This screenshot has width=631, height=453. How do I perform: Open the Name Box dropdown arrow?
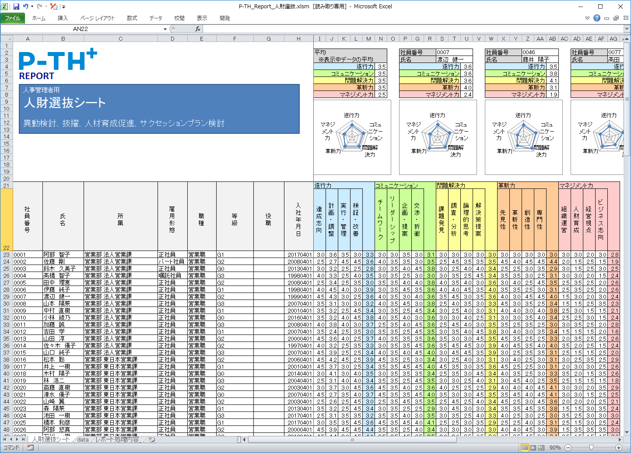pos(165,29)
